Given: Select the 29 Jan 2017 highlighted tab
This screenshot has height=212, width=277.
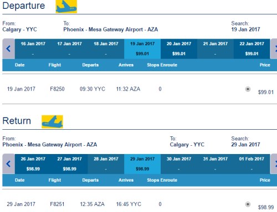Looking at the screenshot, I should [142, 164].
